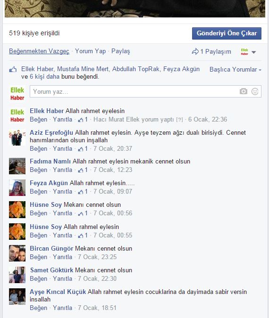Click the 'Yorum yaz...' comment field
The width and height of the screenshot is (269, 318).
click(145, 91)
